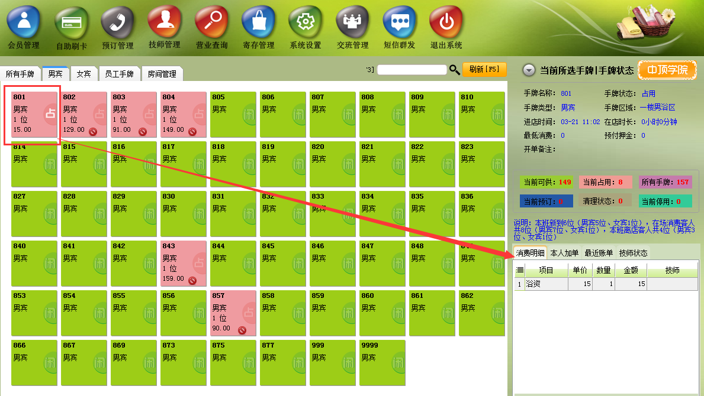Open 系统设置 system settings gear
This screenshot has width=704, height=396.
click(305, 22)
